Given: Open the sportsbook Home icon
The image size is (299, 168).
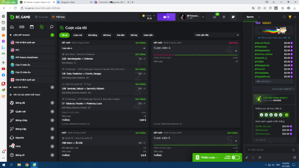Looking at the screenshot, I should click(x=12, y=27).
